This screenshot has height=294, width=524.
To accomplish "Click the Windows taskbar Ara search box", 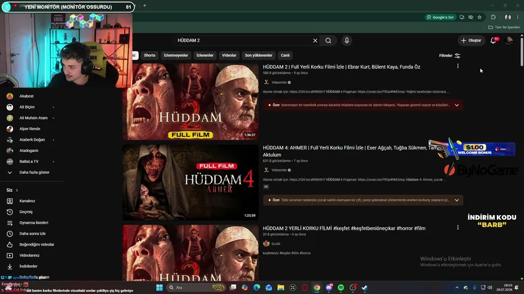I will (196, 287).
